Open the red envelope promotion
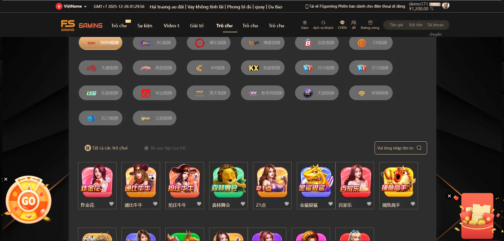The width and height of the screenshot is (504, 241). tap(477, 215)
